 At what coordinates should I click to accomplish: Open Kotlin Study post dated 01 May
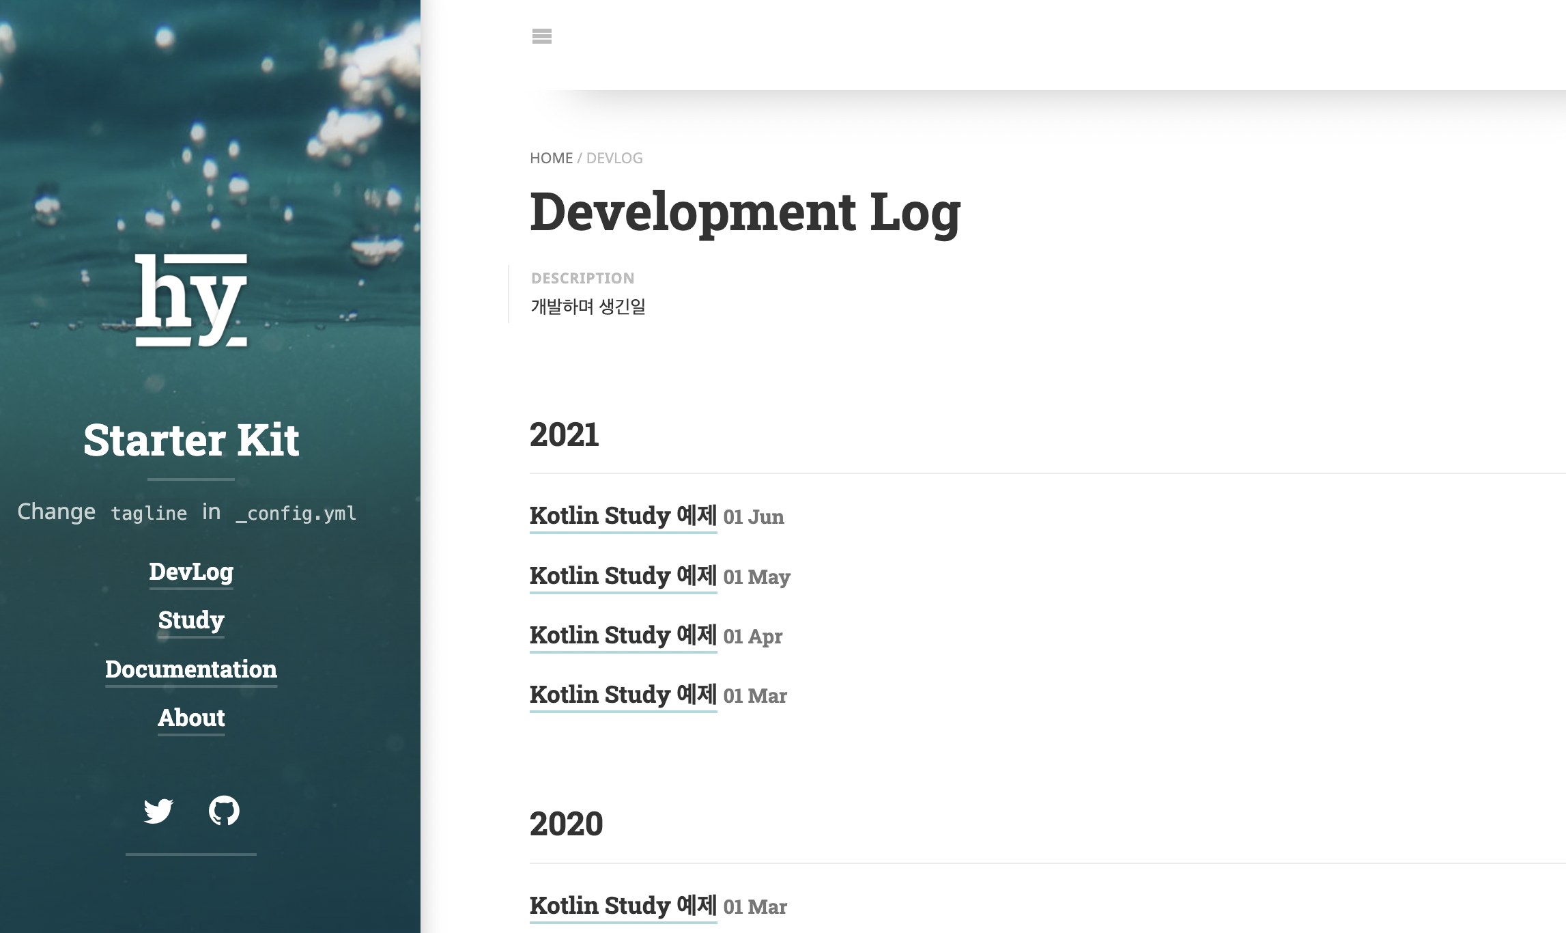click(623, 576)
